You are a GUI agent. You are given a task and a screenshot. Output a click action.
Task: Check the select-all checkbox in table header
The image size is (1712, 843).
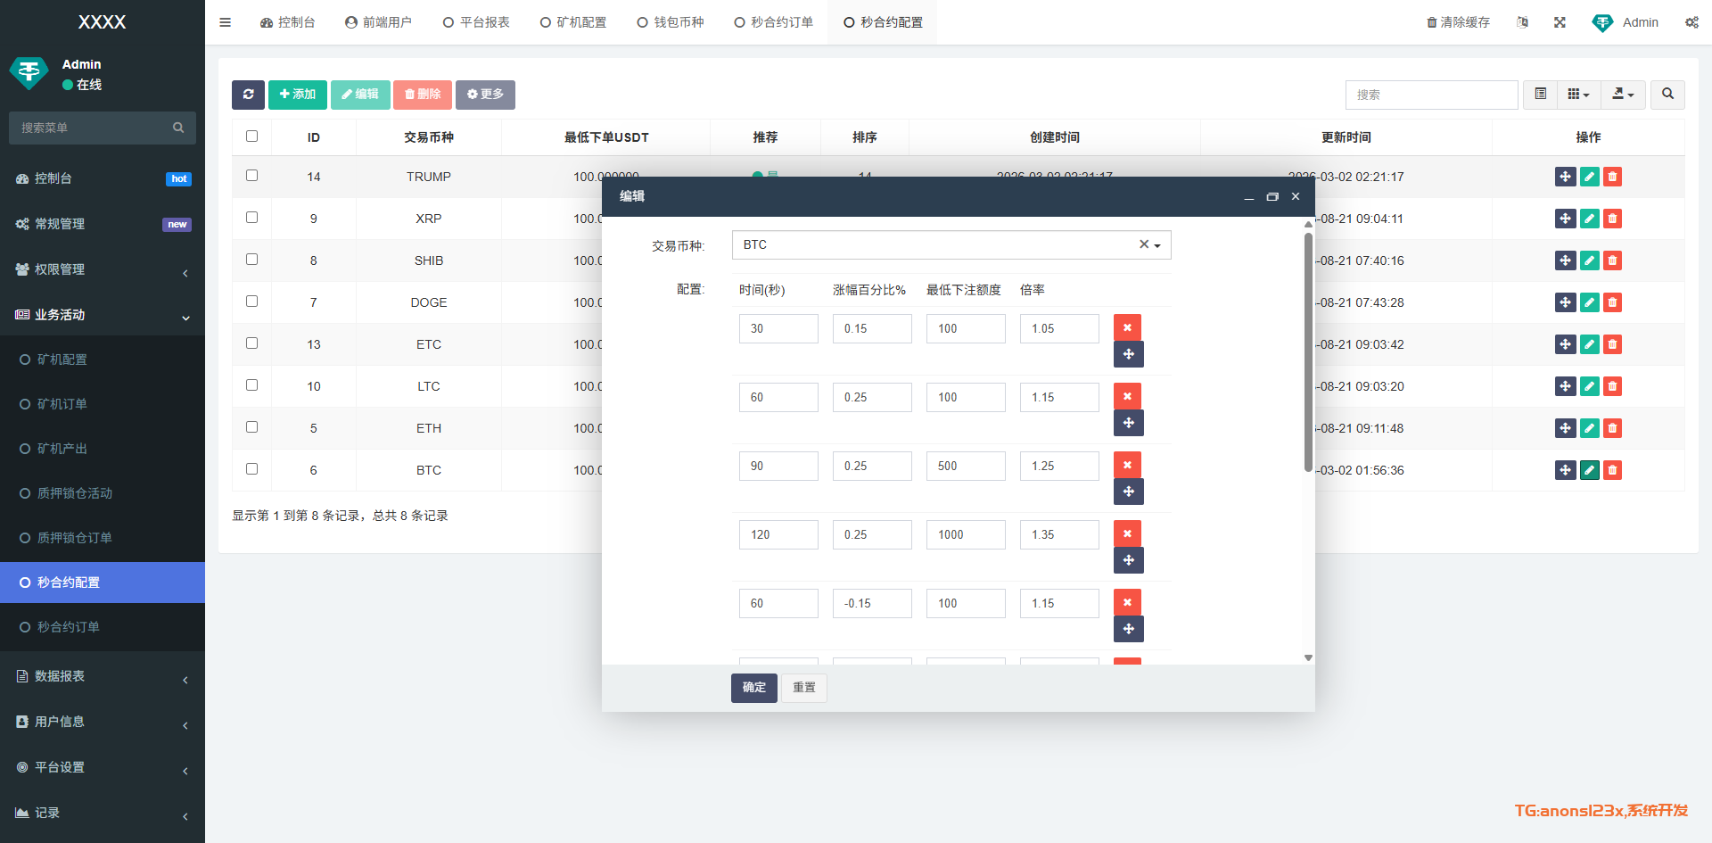click(x=251, y=136)
